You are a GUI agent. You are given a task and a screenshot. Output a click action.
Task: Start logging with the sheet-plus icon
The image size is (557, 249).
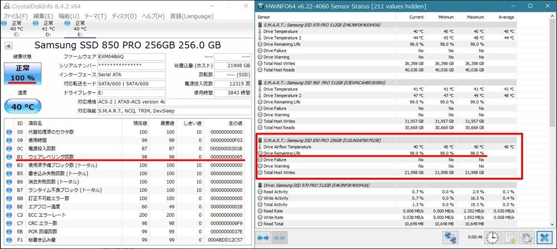[x=510, y=238]
